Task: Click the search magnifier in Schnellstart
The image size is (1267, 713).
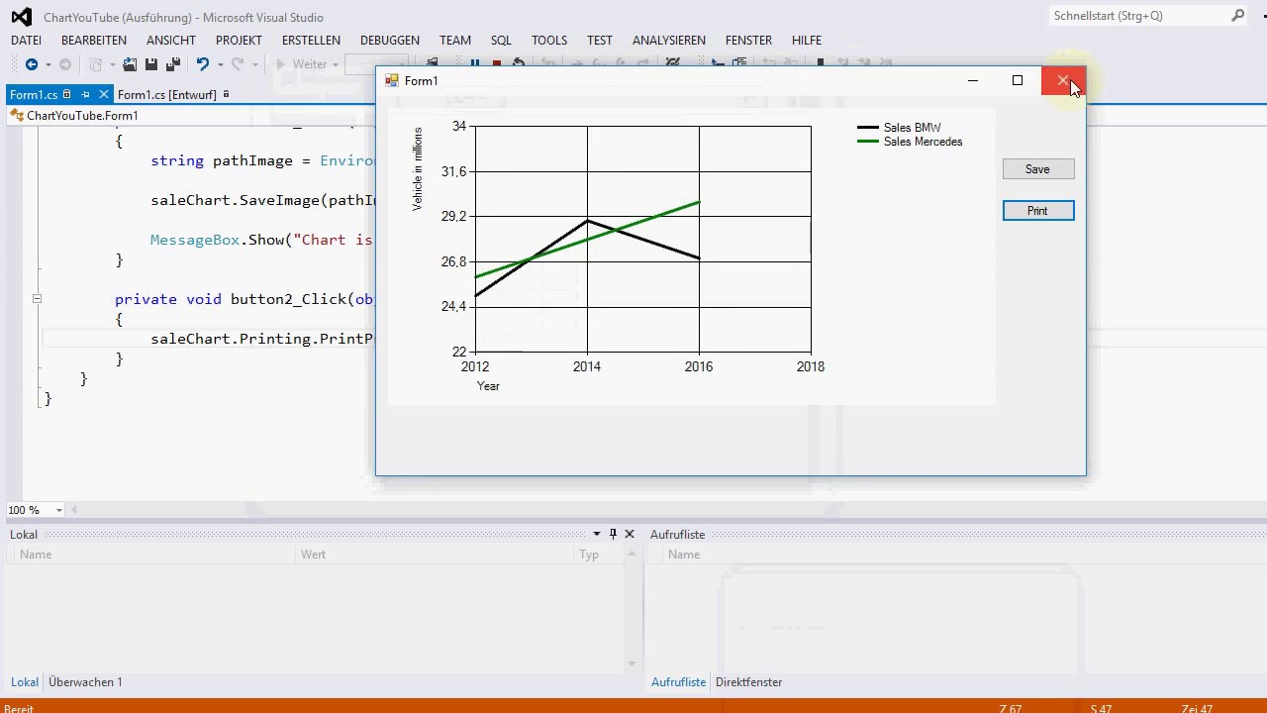Action: [1237, 16]
